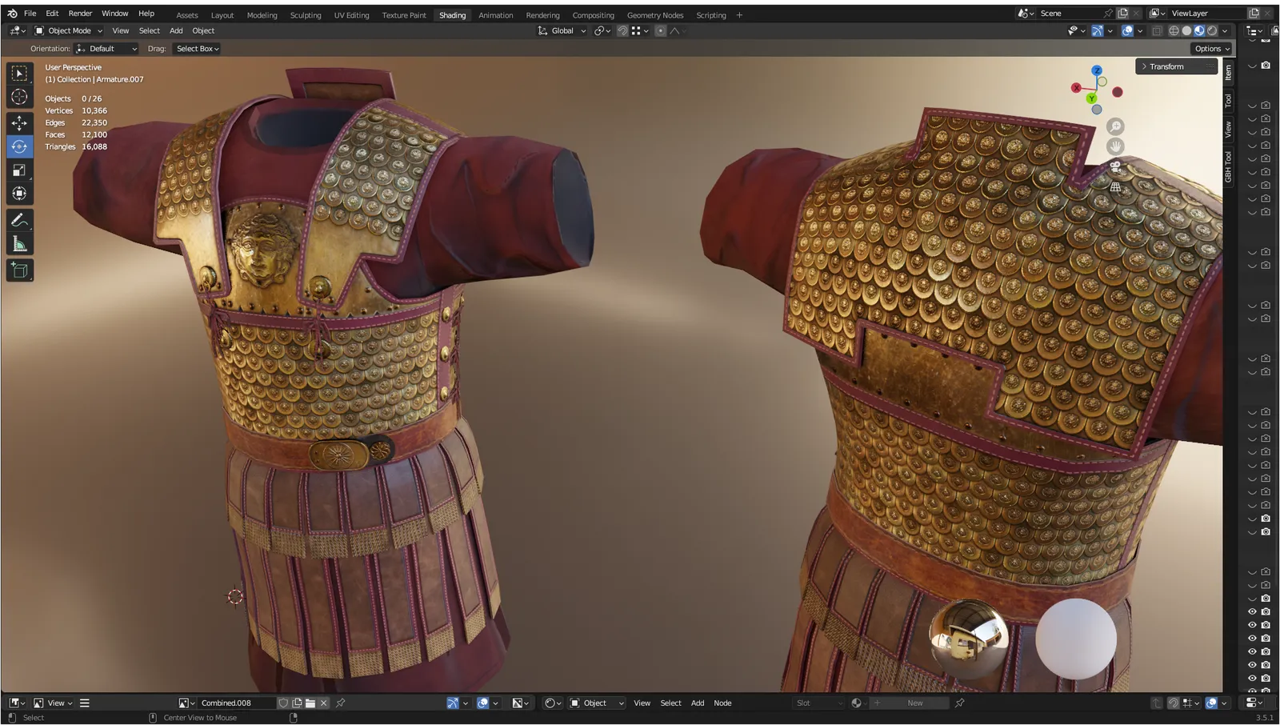Switch to the Texture Paint workspace tab
This screenshot has height=725, width=1280.
(404, 15)
